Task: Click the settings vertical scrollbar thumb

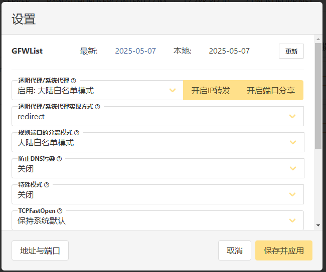Action: 318,95
